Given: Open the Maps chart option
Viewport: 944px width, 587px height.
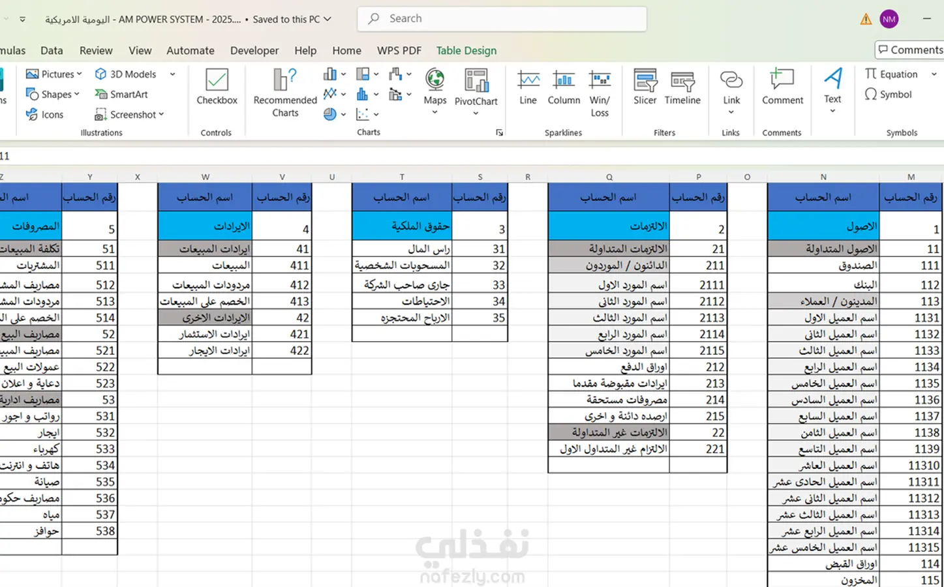Looking at the screenshot, I should [x=434, y=91].
